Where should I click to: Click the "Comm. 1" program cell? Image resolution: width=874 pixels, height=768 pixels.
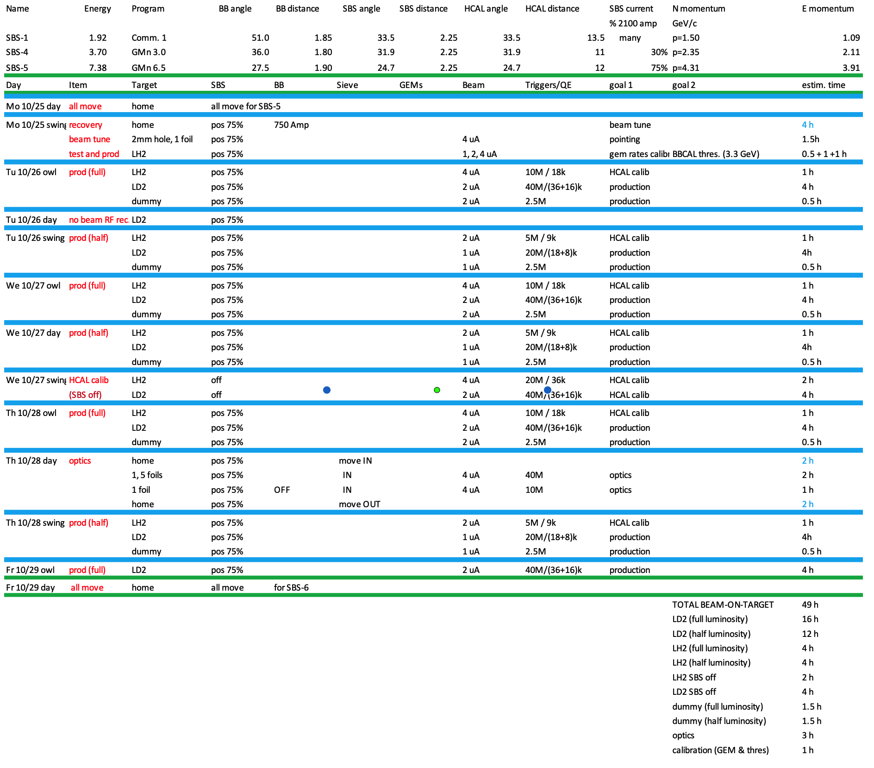149,38
